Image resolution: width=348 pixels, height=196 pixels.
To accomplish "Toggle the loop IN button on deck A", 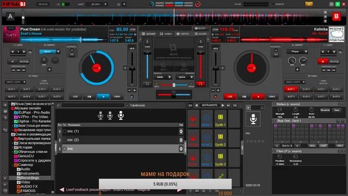I will point(13,62).
